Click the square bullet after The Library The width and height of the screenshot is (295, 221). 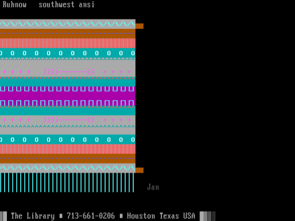point(60,216)
